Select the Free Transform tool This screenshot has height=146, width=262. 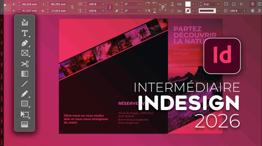pos(25,115)
